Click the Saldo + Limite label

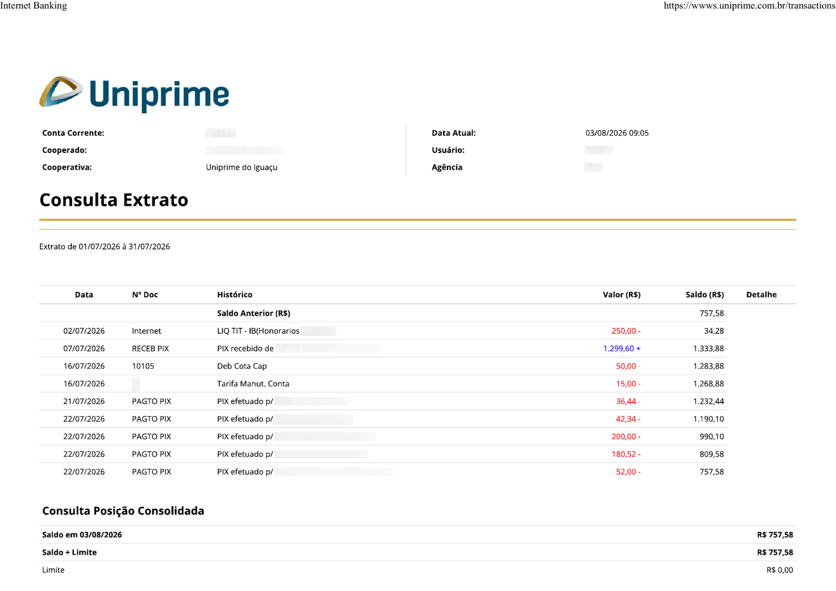(x=69, y=552)
